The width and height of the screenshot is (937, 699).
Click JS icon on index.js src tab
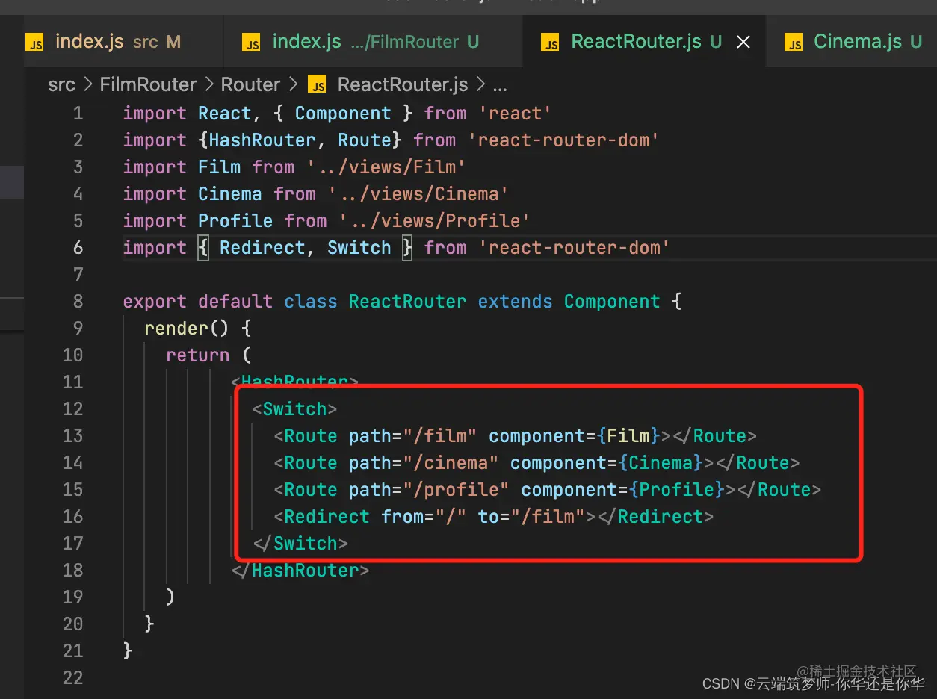click(x=34, y=43)
